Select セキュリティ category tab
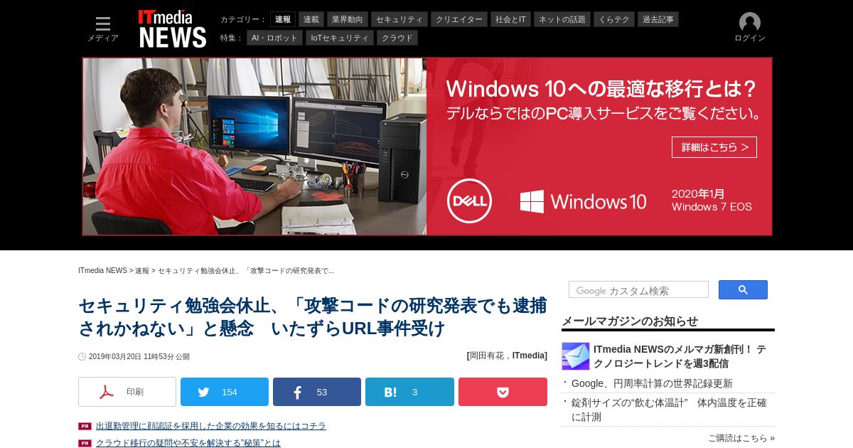The height and width of the screenshot is (448, 853). [x=399, y=19]
